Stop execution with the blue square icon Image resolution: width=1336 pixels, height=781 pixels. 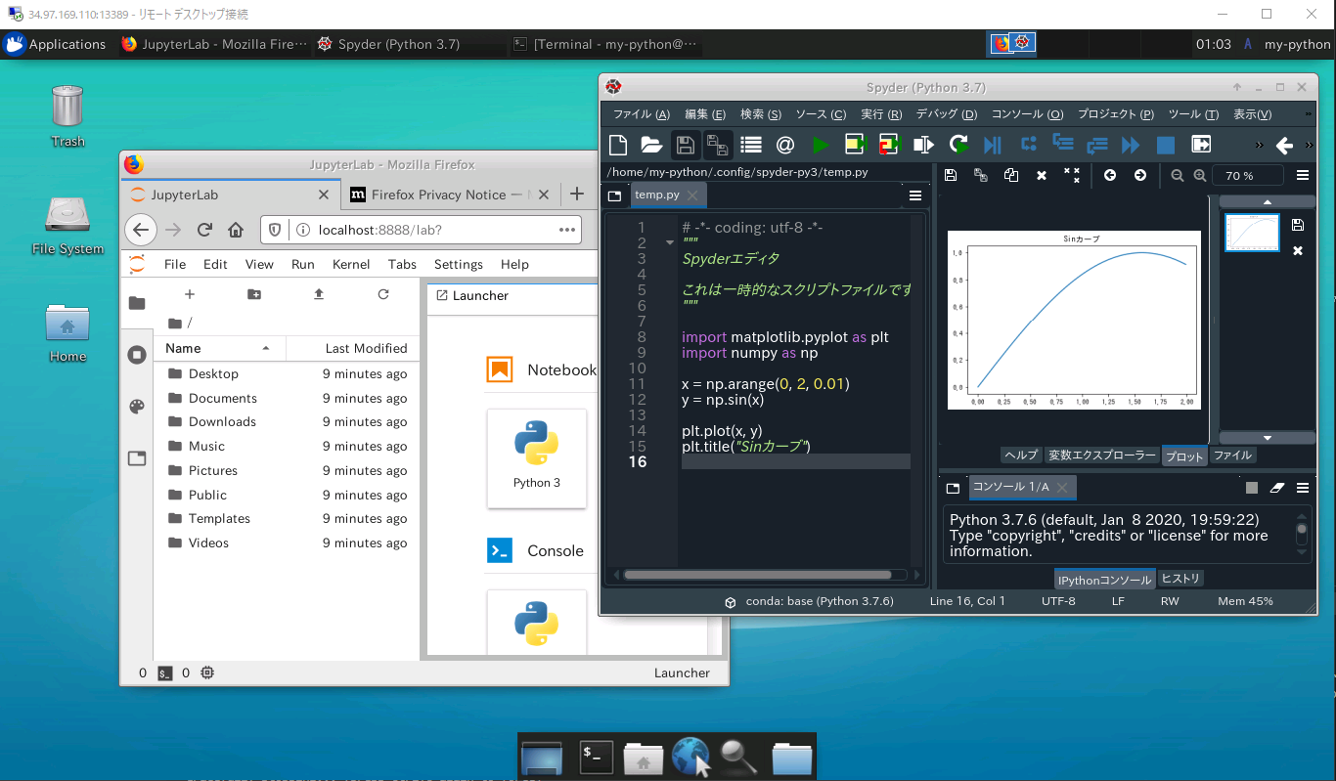(x=1164, y=144)
